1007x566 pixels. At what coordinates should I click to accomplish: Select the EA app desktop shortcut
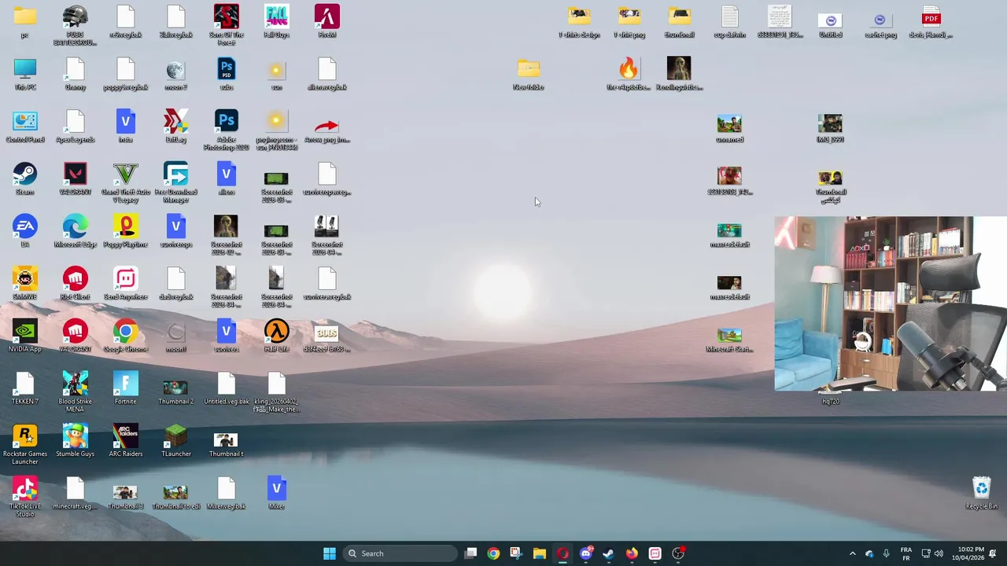pyautogui.click(x=24, y=232)
